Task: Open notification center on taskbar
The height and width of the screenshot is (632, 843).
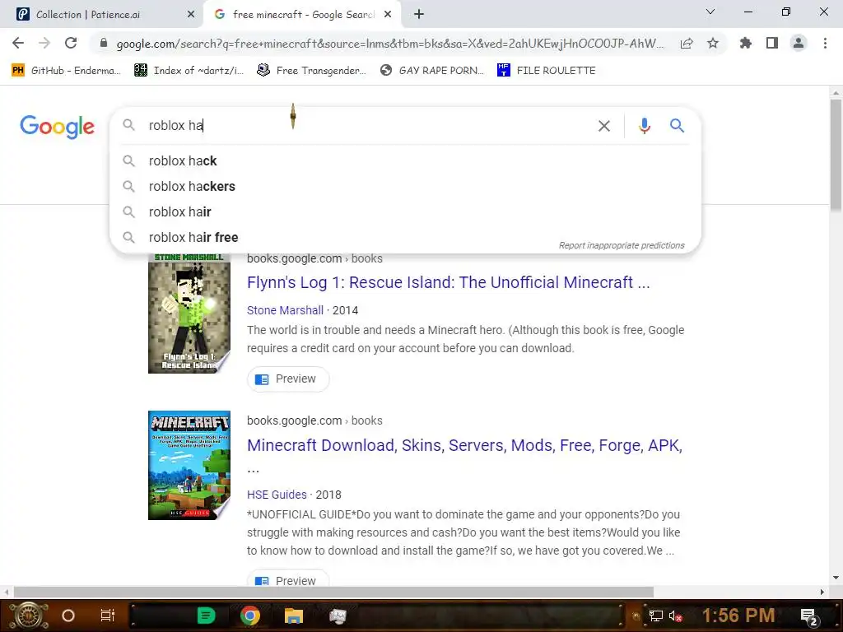Action: point(809,616)
